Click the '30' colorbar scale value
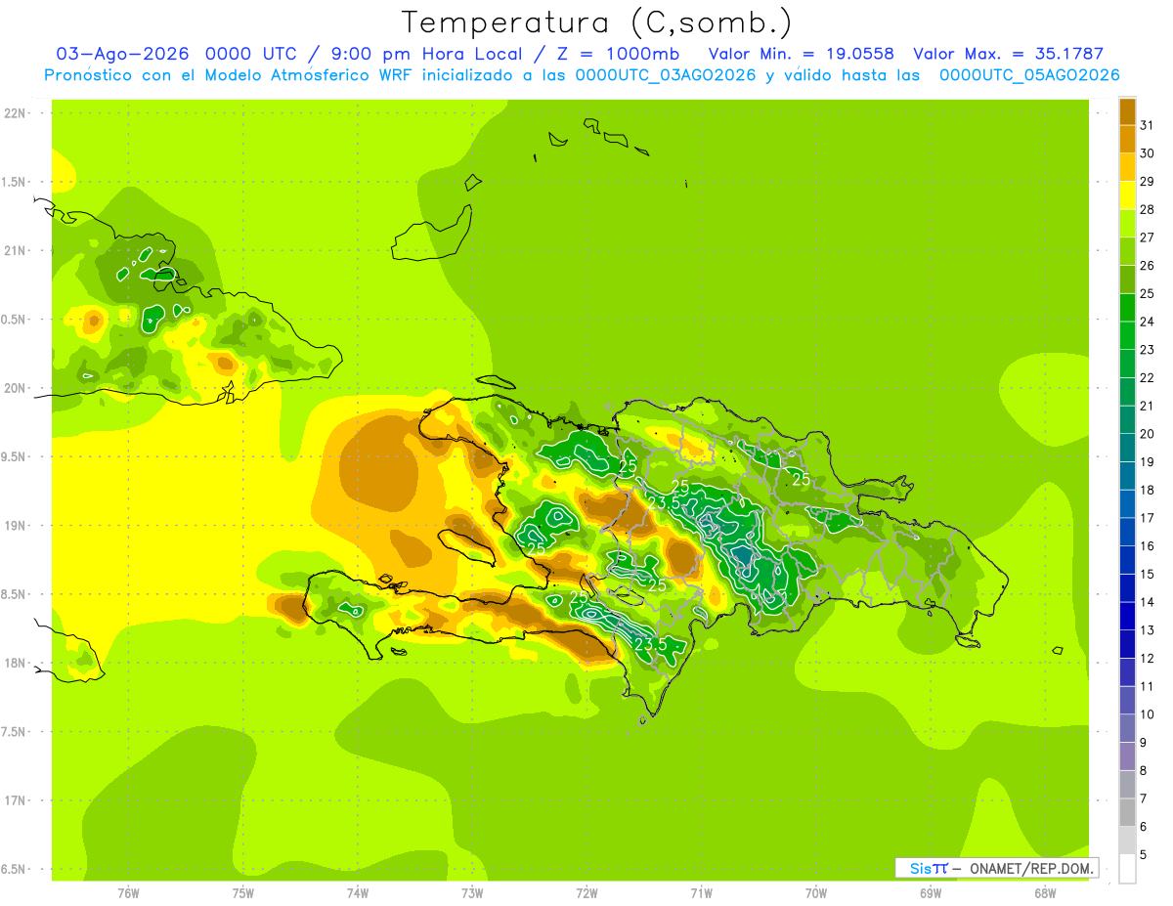The height and width of the screenshot is (906, 1173). [1148, 152]
